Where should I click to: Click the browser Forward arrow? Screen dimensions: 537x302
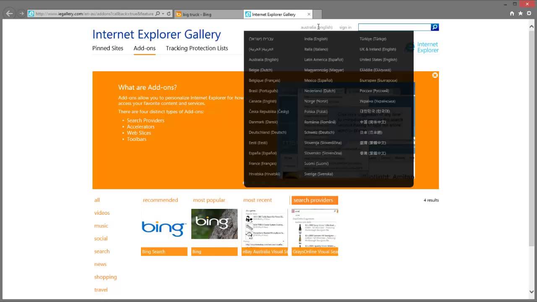21,13
